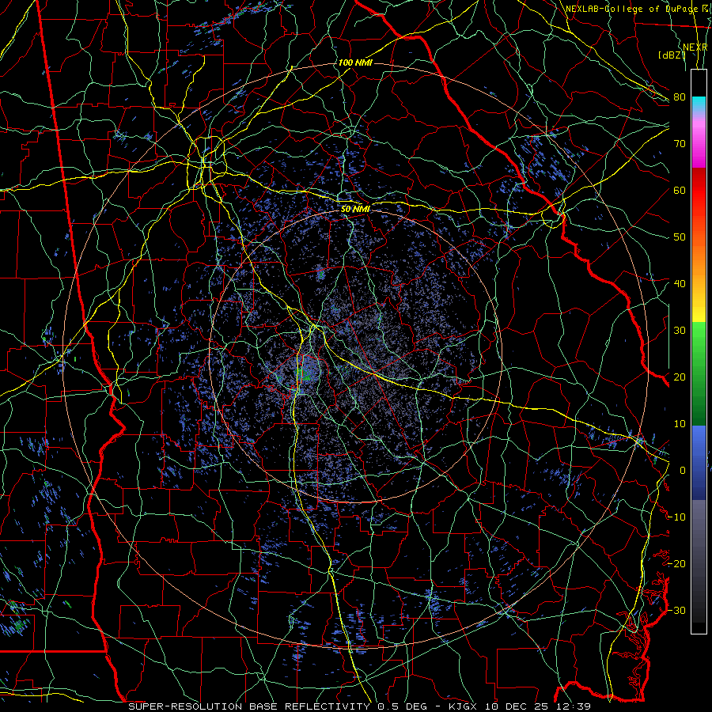712x712 pixels.
Task: Click the 50 NMI range ring label
Action: (355, 209)
